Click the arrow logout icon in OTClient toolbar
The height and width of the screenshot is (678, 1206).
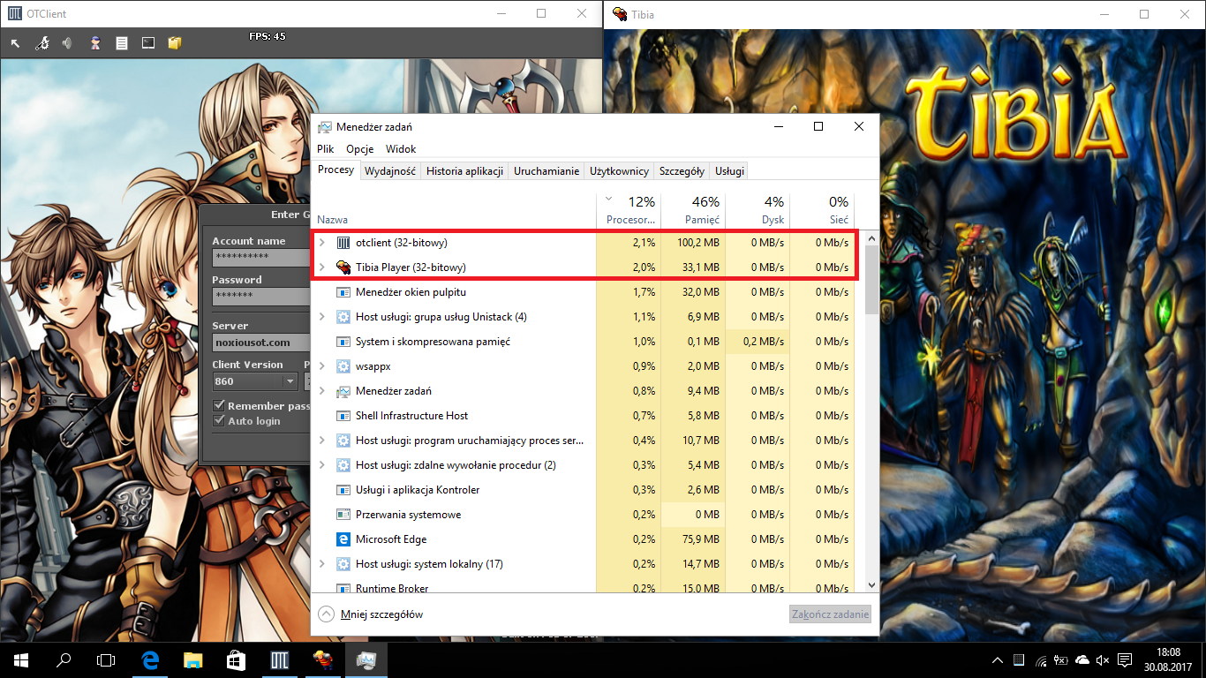click(15, 42)
